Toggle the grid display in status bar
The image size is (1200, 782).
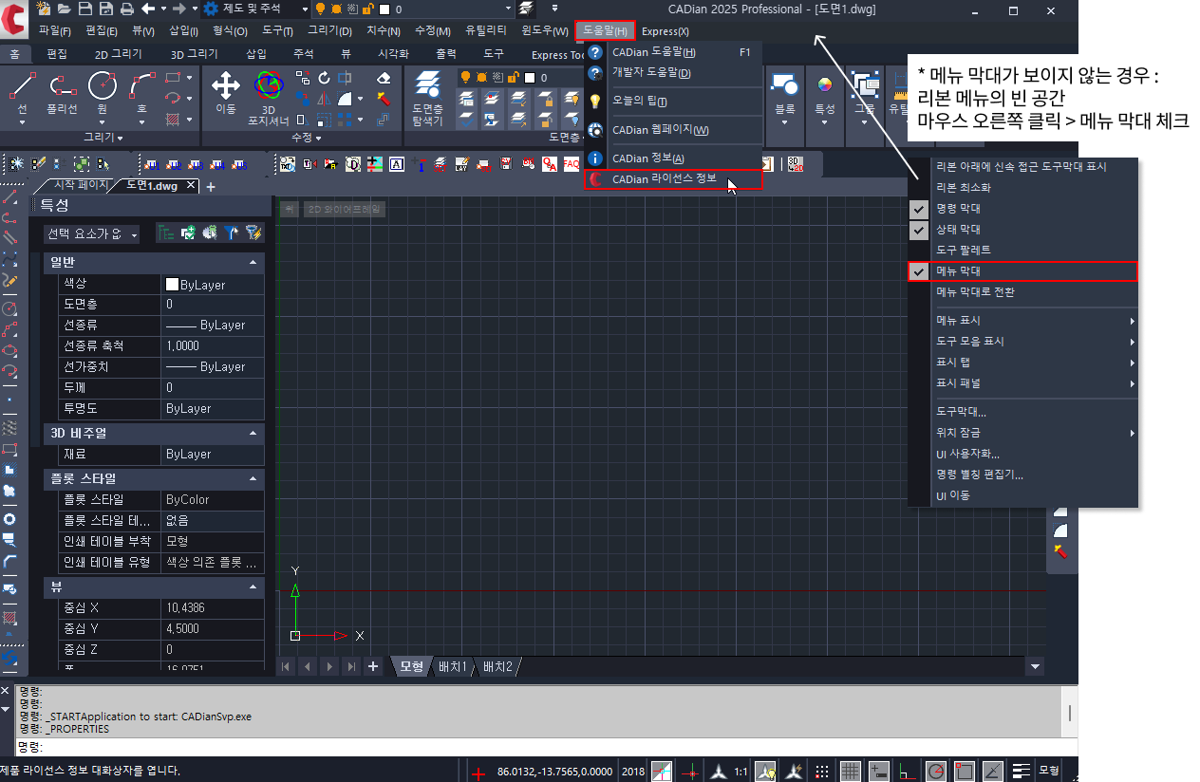pyautogui.click(x=850, y=771)
